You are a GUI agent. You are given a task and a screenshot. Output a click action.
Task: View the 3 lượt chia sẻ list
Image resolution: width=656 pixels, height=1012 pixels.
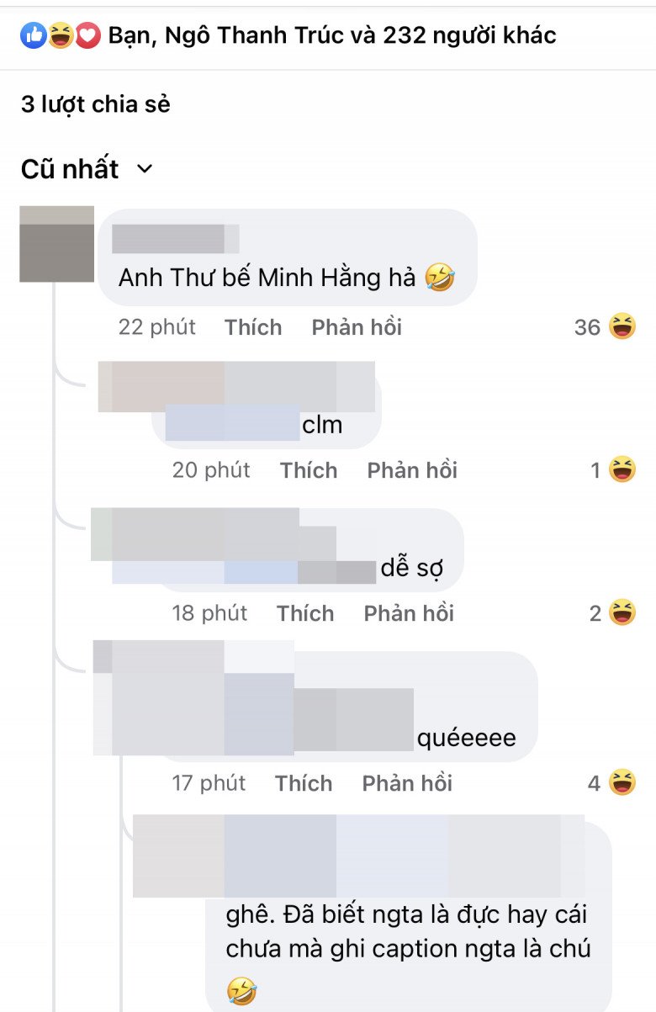pos(96,104)
